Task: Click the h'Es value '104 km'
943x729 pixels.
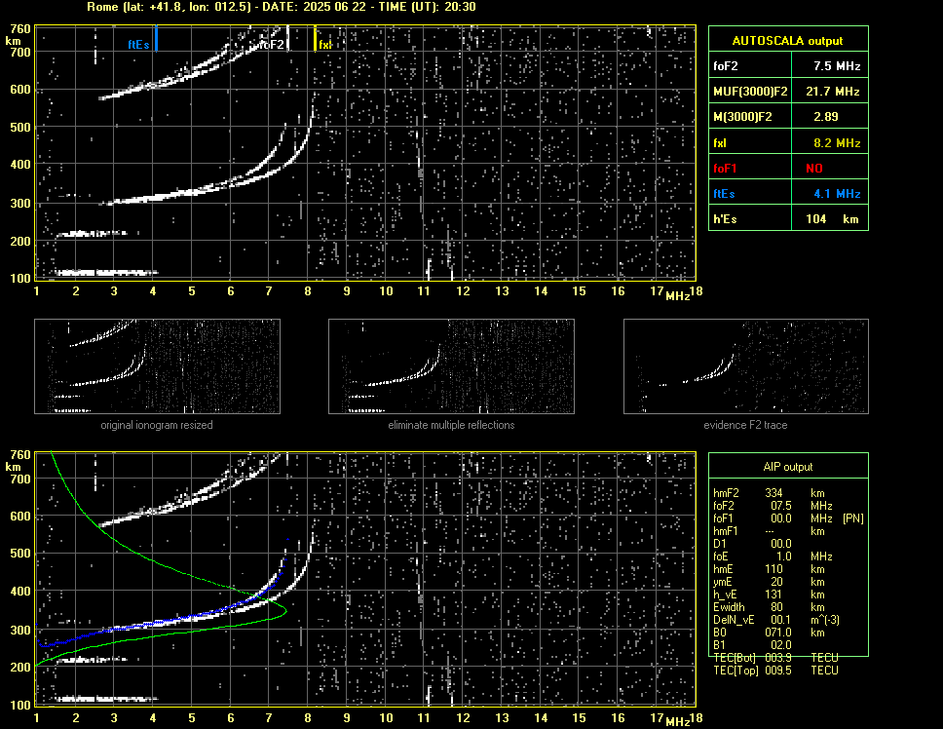Action: [x=832, y=219]
